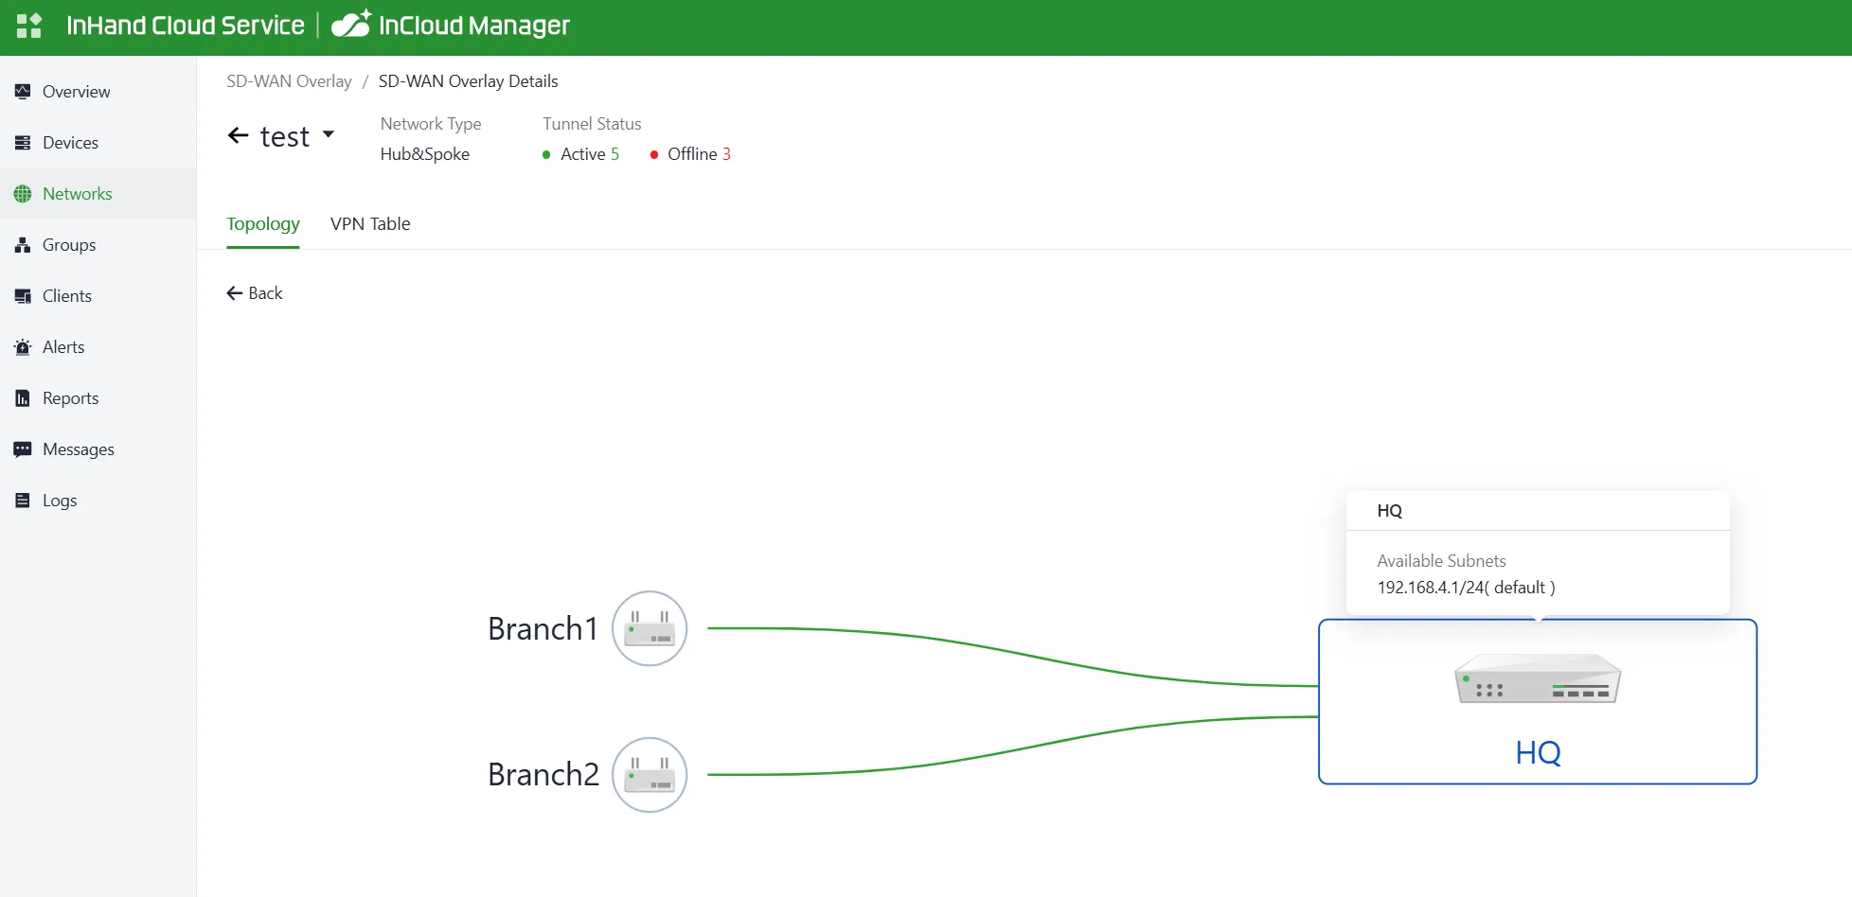
Task: Select the Branch1 router node icon
Action: coord(650,628)
